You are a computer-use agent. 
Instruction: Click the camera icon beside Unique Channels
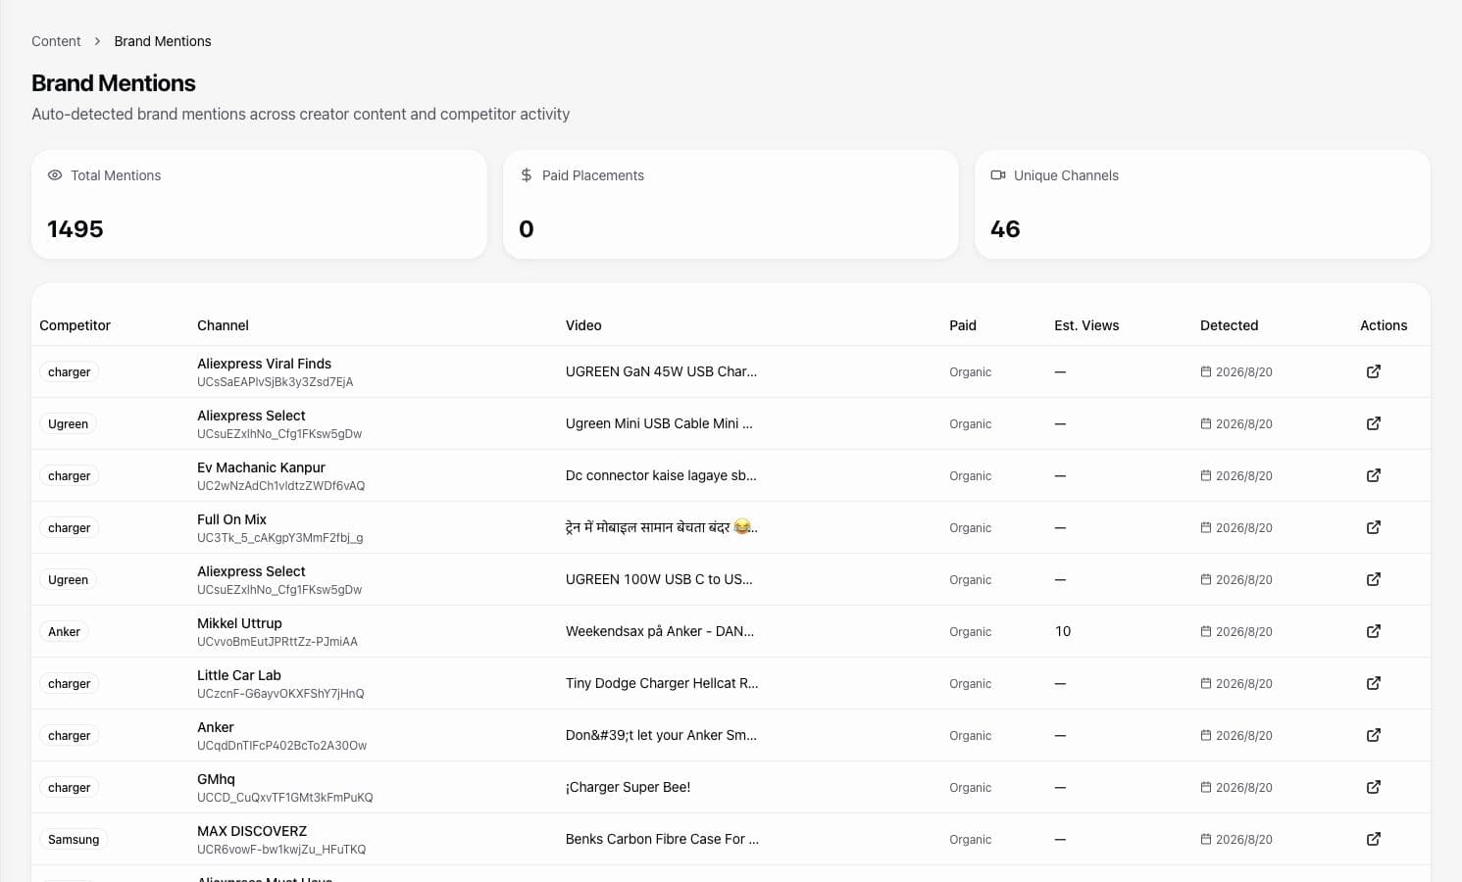pyautogui.click(x=998, y=175)
